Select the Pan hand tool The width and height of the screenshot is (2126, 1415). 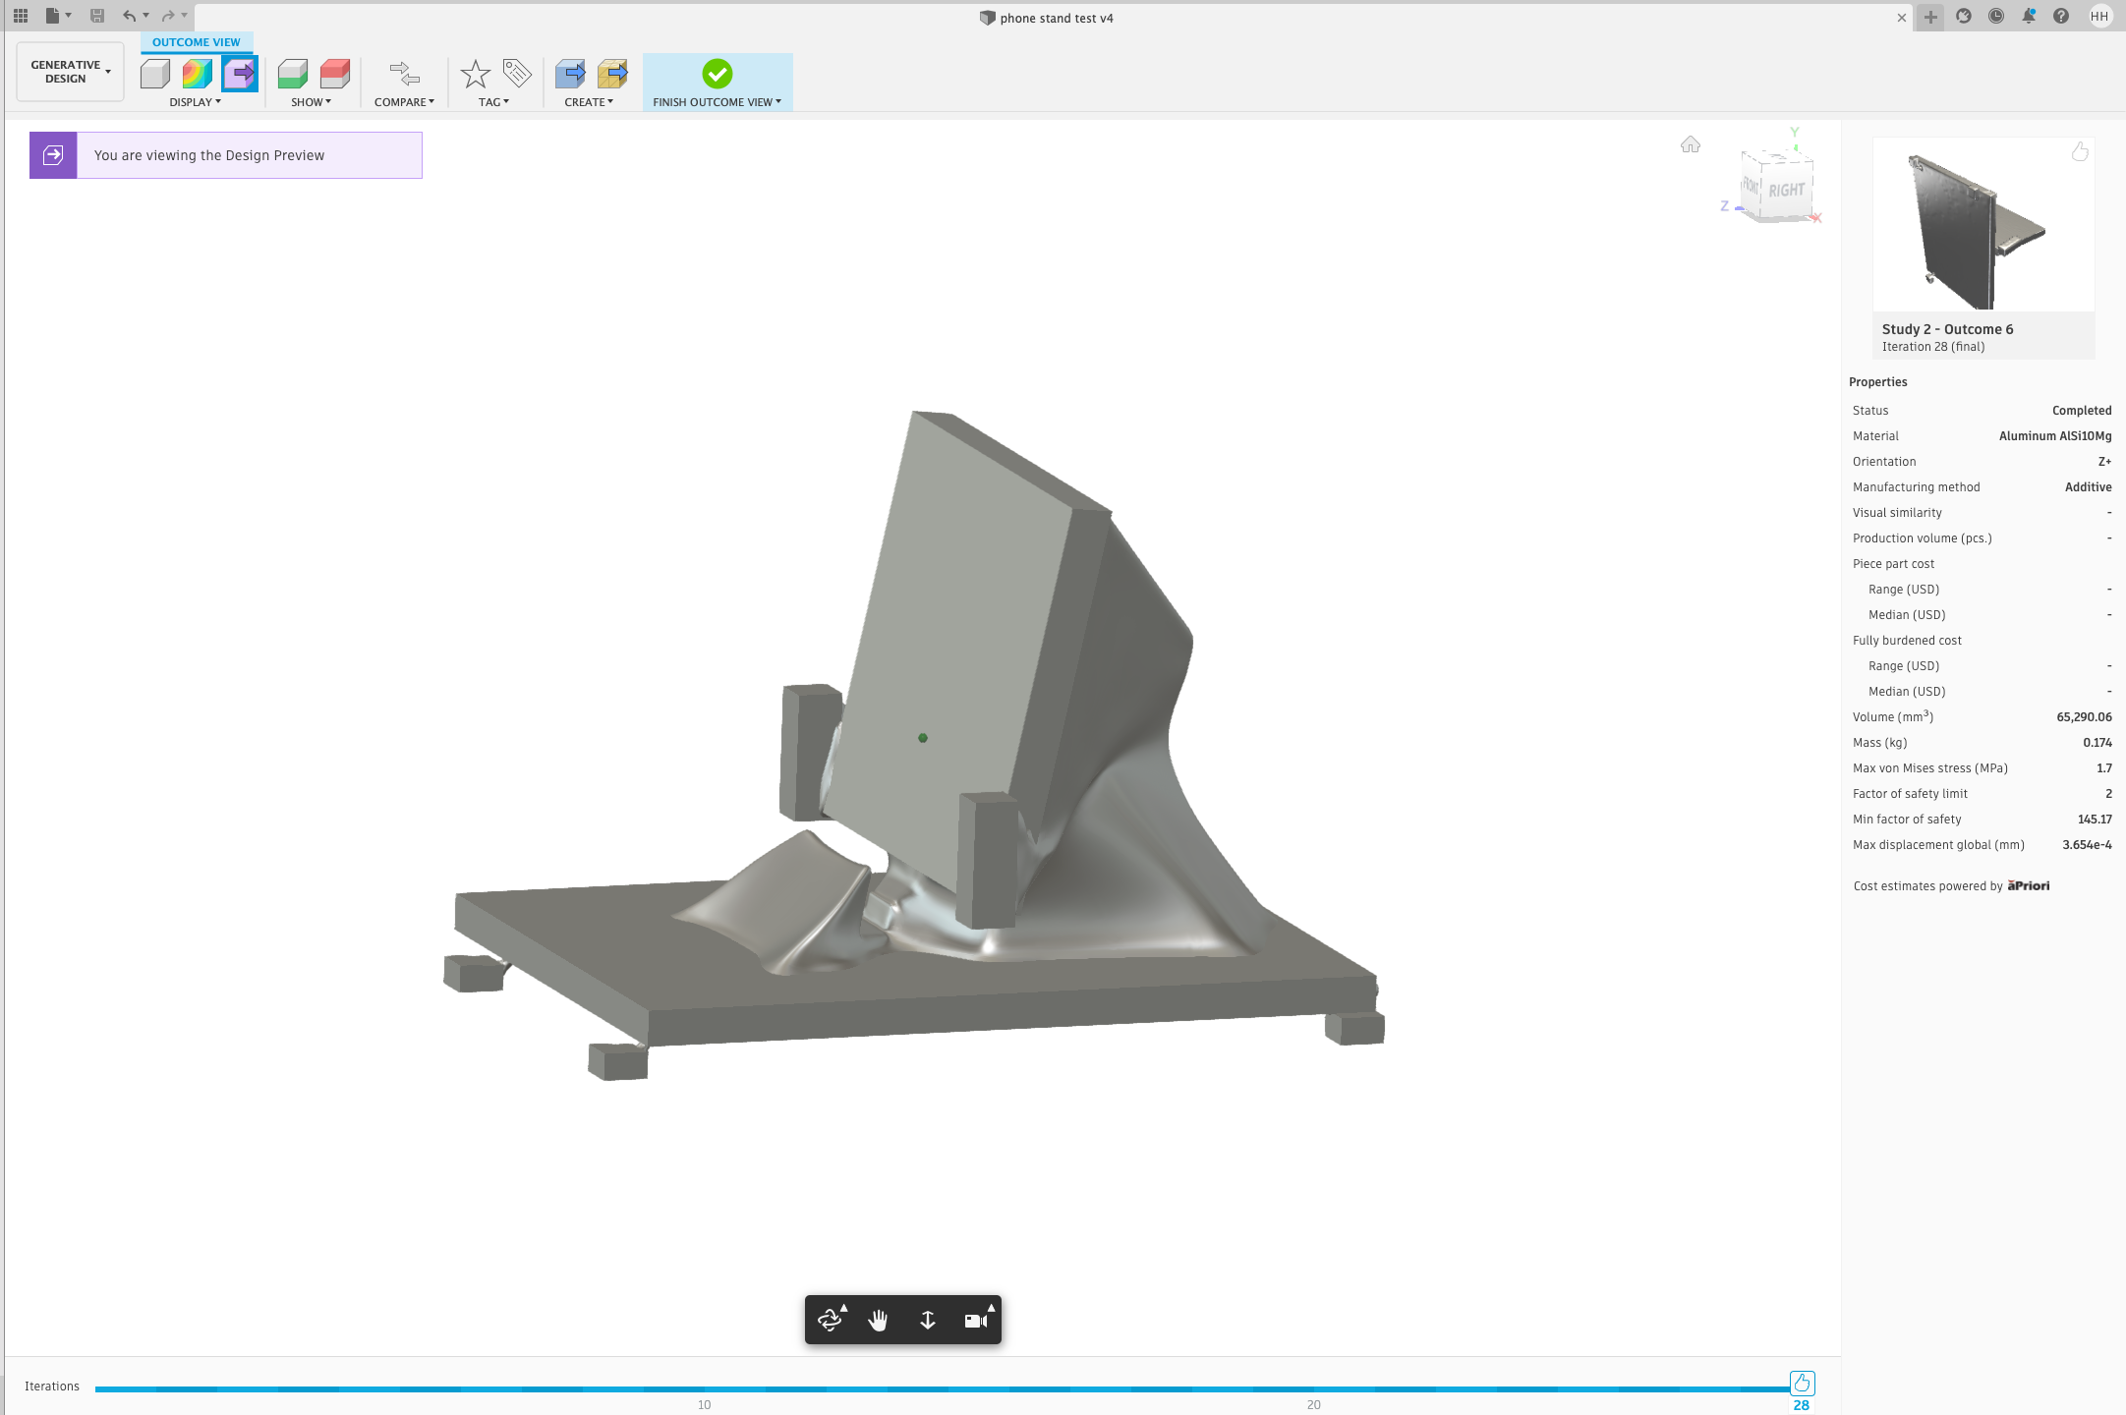pyautogui.click(x=879, y=1320)
